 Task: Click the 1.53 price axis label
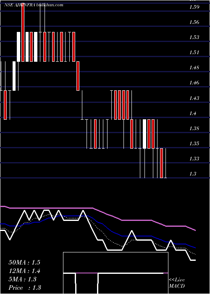(x=194, y=37)
